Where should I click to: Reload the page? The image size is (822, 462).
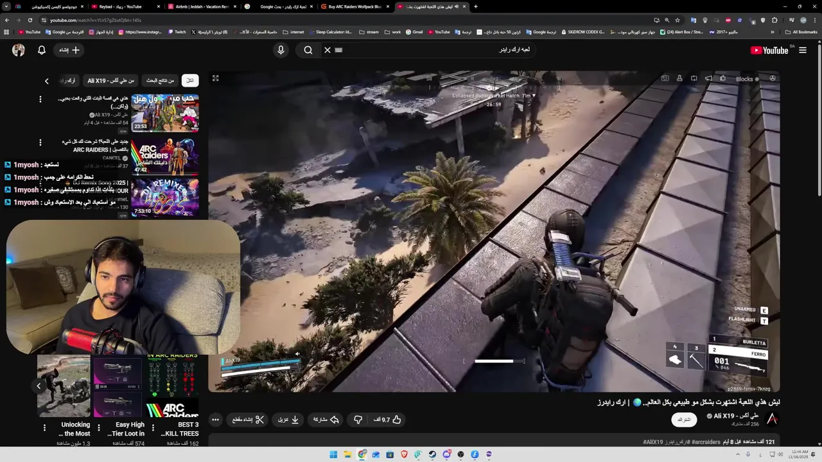(30, 20)
